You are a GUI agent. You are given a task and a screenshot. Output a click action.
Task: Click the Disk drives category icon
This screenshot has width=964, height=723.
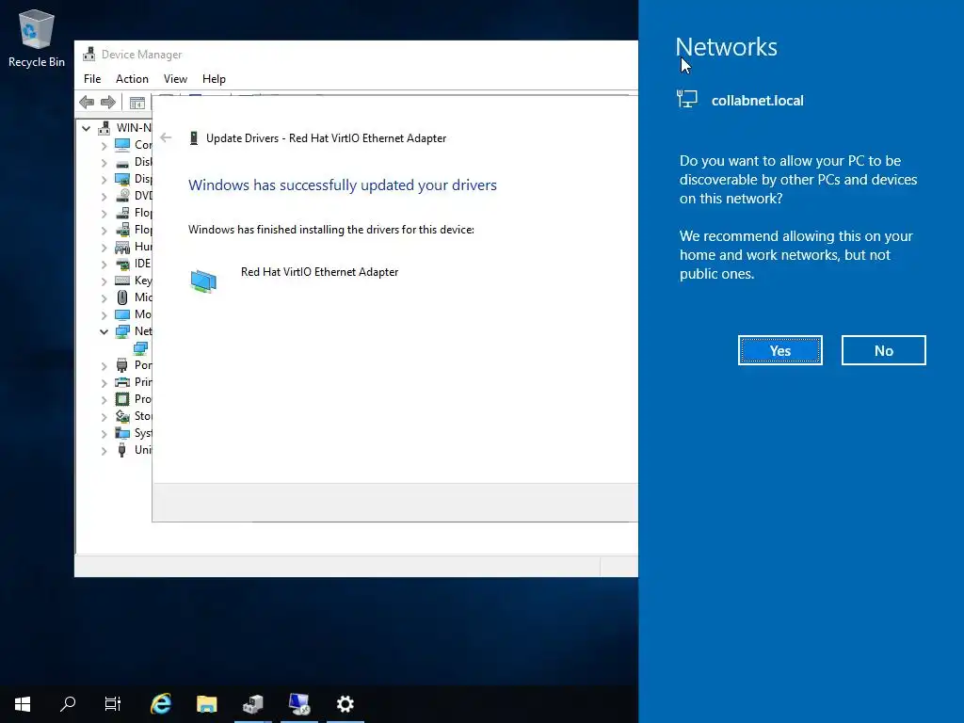(x=122, y=162)
